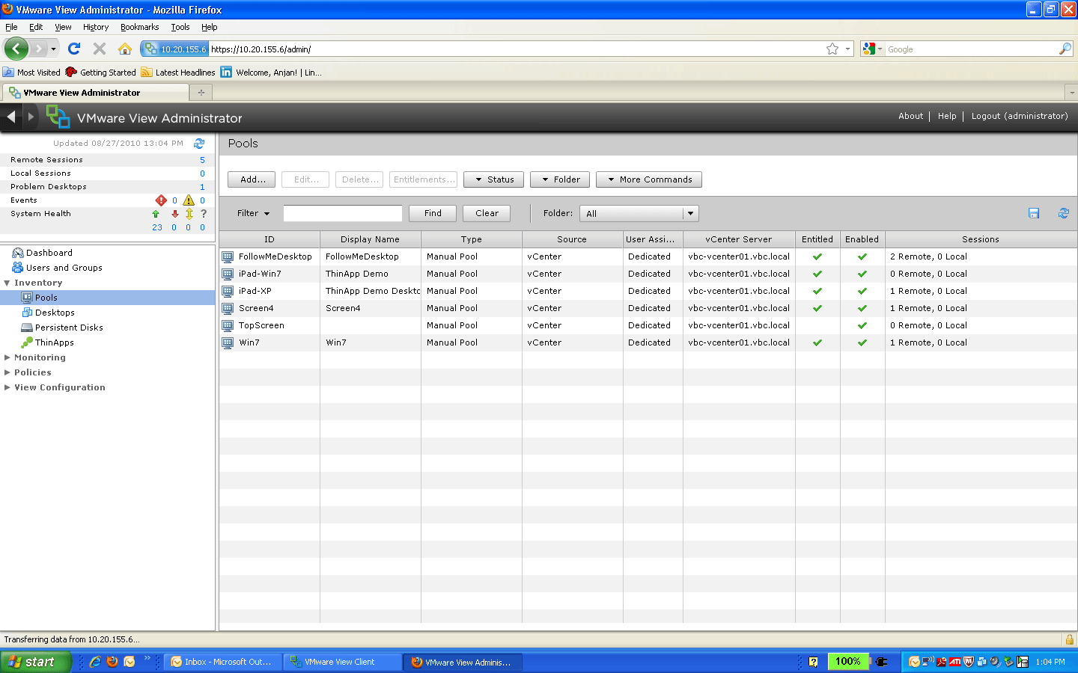Image resolution: width=1078 pixels, height=673 pixels.
Task: Select ThinApps under Inventory
Action: [x=54, y=342]
